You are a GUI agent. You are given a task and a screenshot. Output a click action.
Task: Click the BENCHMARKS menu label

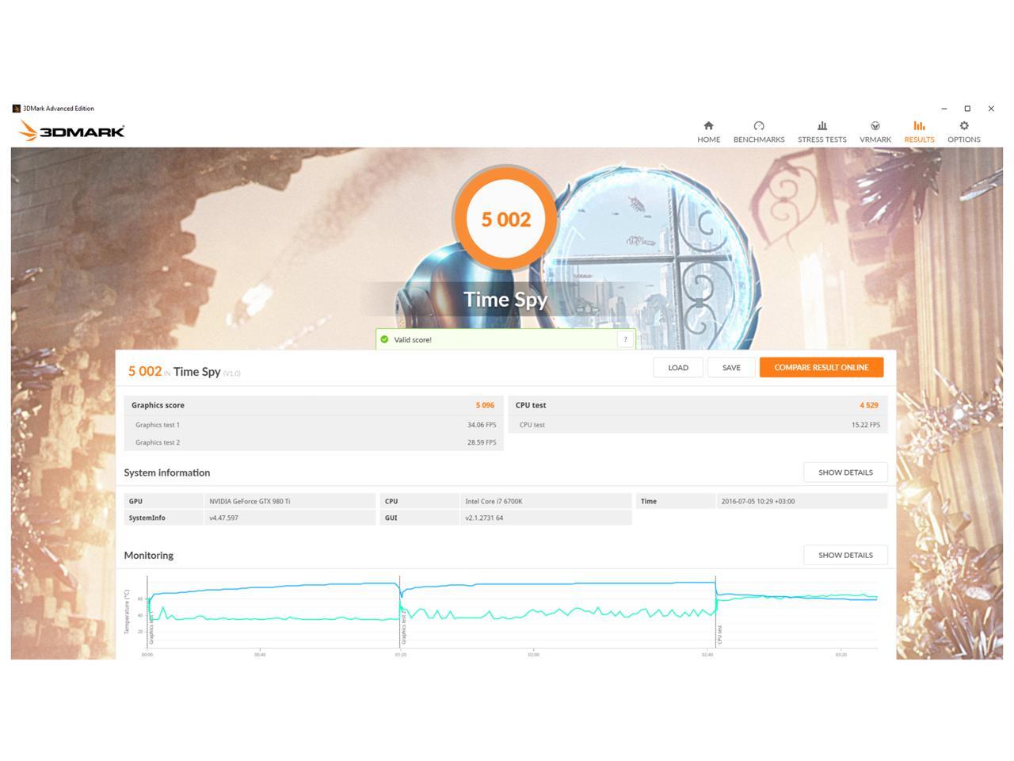coord(759,140)
